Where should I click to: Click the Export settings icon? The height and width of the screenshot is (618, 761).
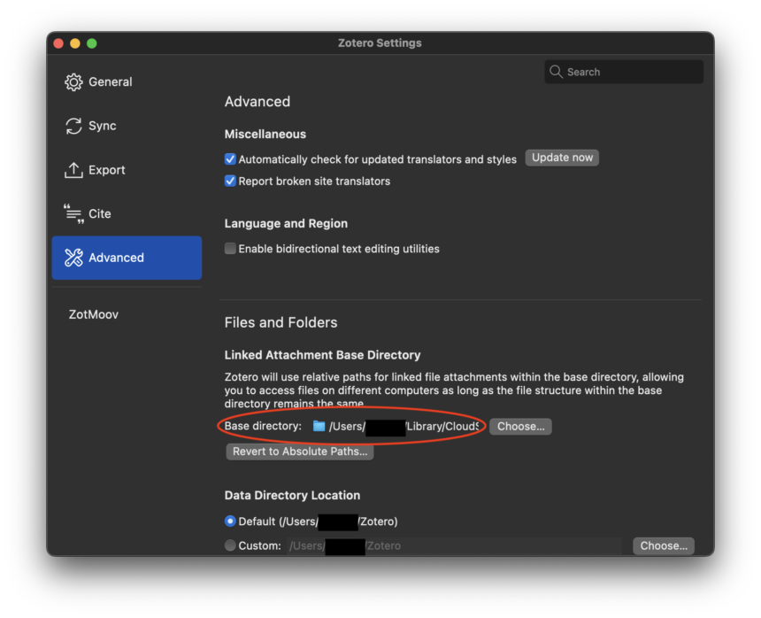(x=74, y=170)
